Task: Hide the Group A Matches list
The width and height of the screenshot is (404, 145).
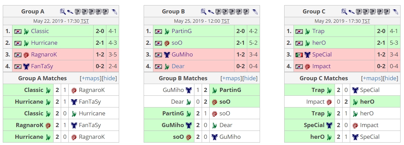Action: coord(109,78)
